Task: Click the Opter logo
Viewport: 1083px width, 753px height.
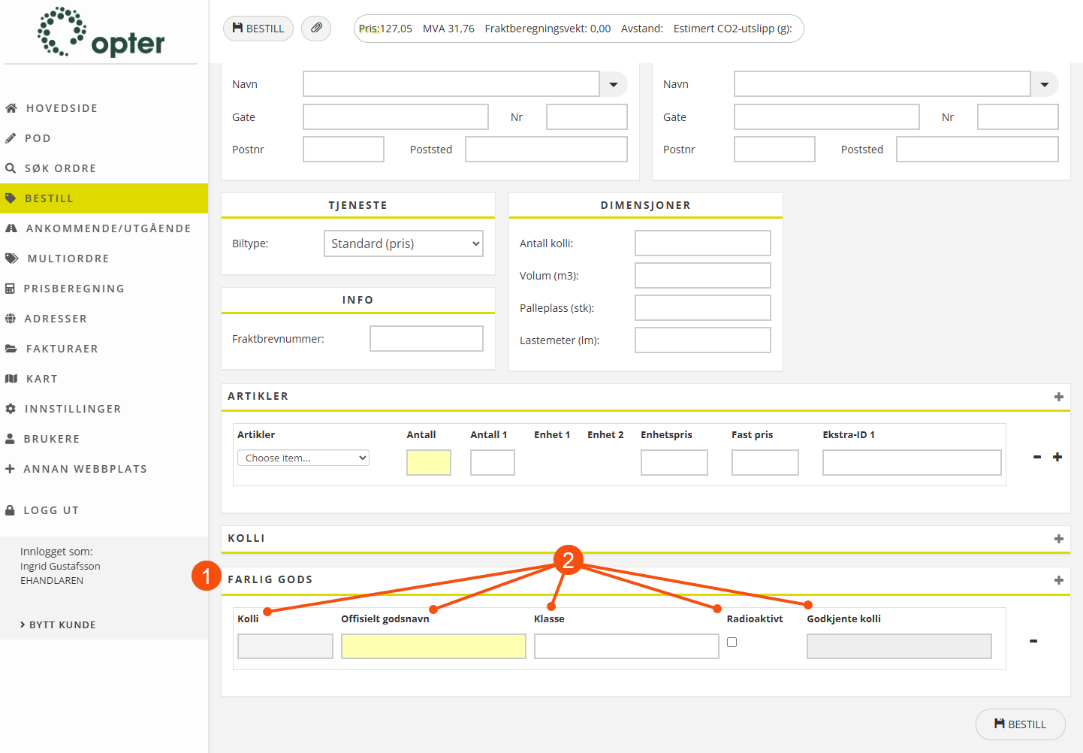Action: (101, 33)
